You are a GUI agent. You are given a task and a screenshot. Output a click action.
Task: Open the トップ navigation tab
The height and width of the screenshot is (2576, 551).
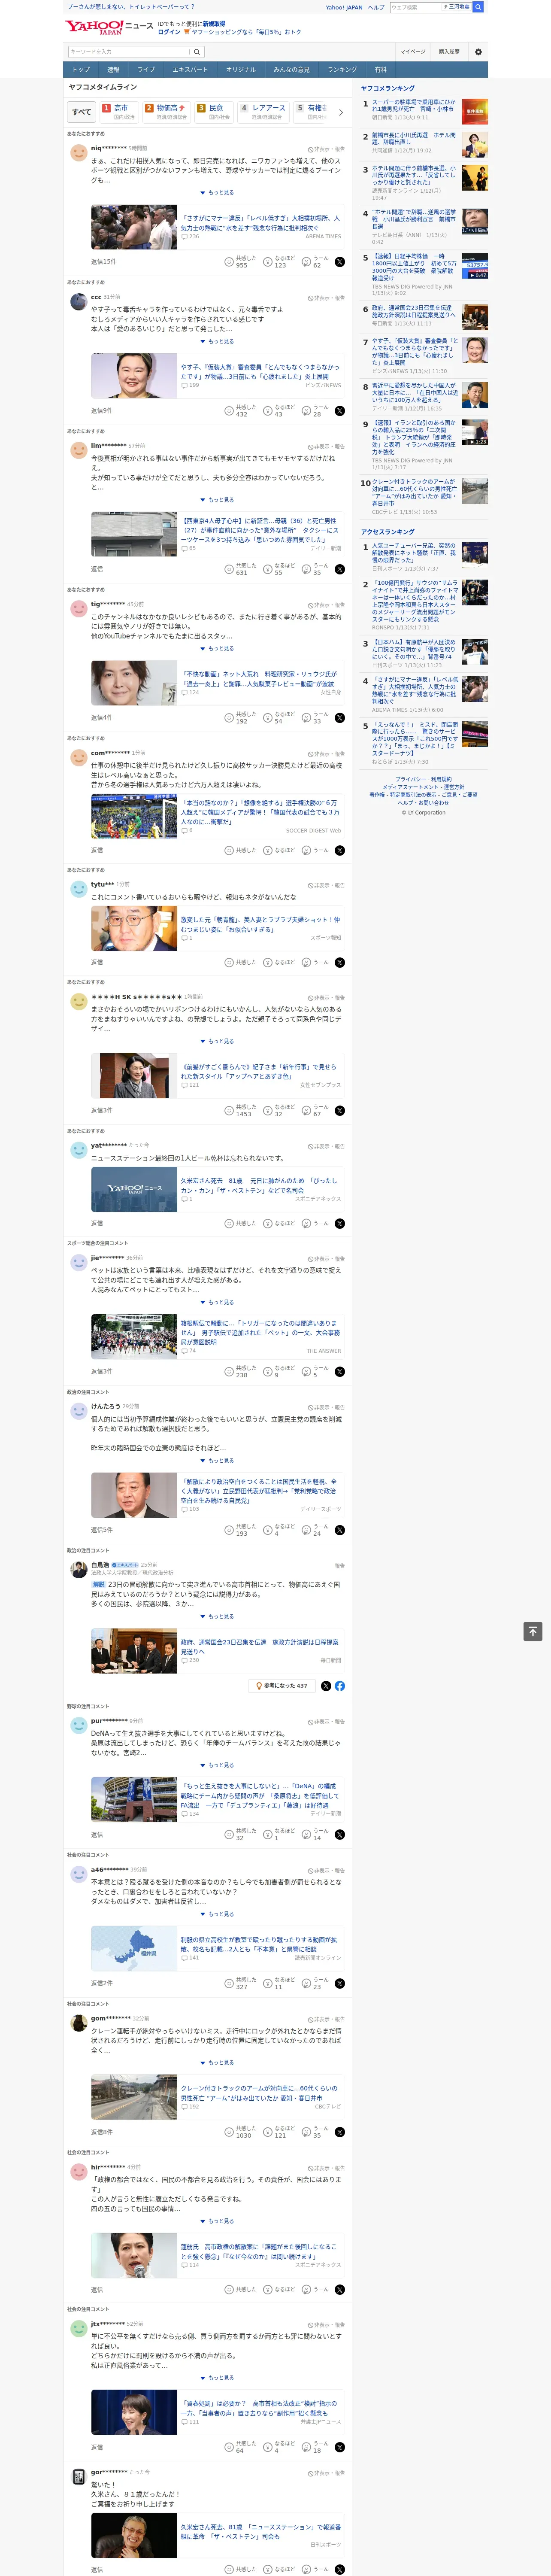click(x=81, y=70)
